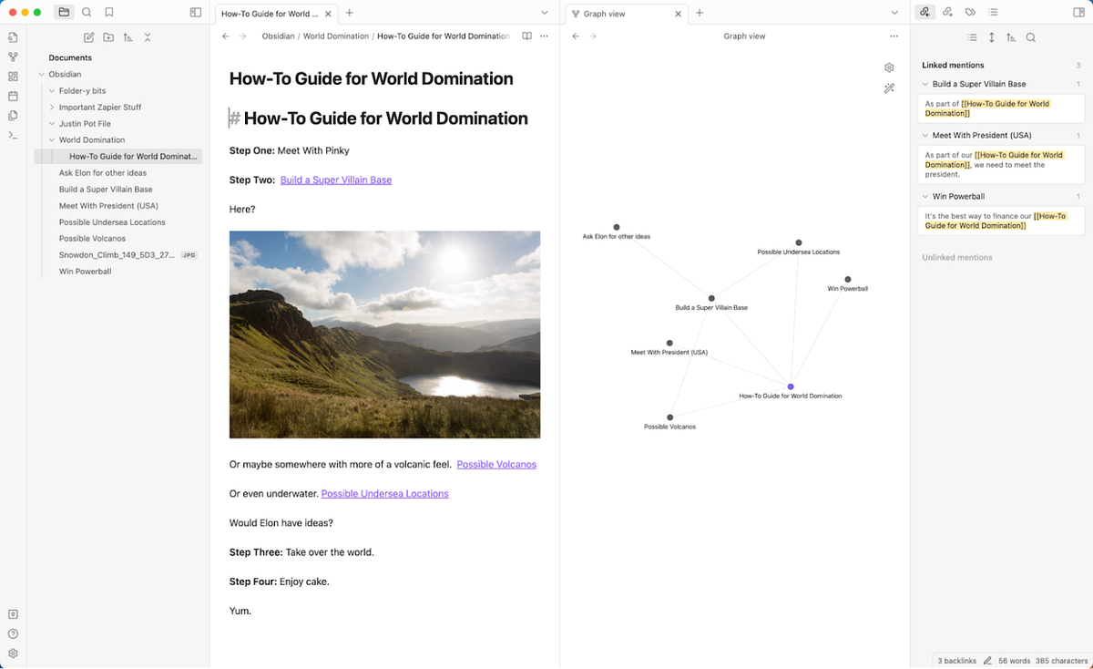
Task: Select the How-To Guide for World tab
Action: (x=269, y=14)
